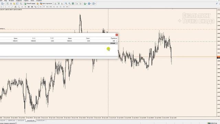Switch chart to candlesticks
Image resolution: width=220 pixels, height=124 pixels.
click(59, 4)
